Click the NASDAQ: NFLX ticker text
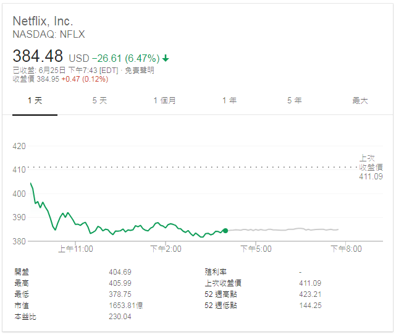396x334 pixels. [x=49, y=35]
